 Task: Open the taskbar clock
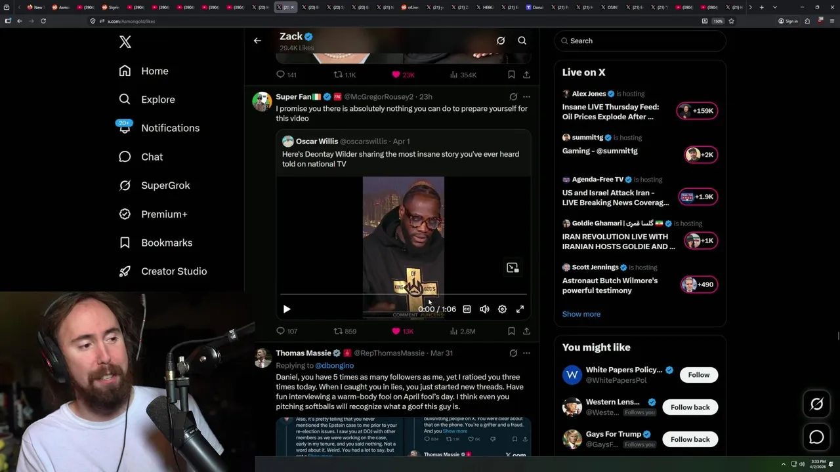pyautogui.click(x=818, y=464)
